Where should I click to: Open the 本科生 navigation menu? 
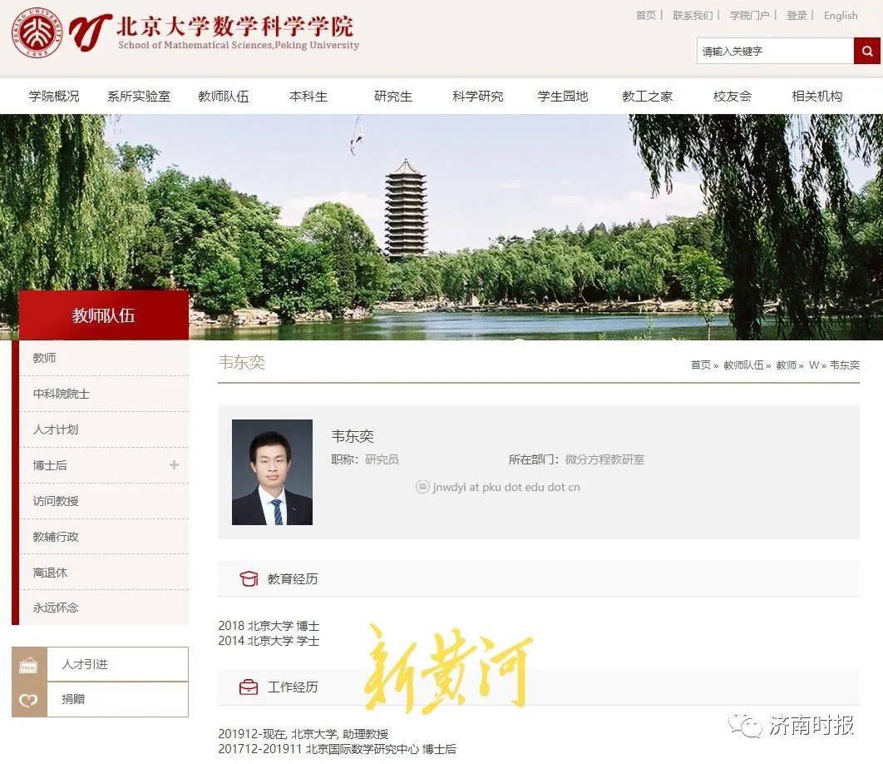308,97
